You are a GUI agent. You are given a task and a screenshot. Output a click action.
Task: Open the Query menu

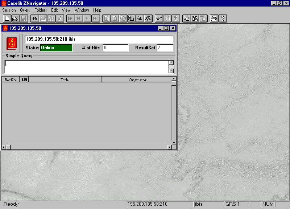[x=25, y=10]
